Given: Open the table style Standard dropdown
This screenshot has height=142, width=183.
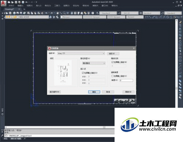Looking at the screenshot, I should pos(152,13).
